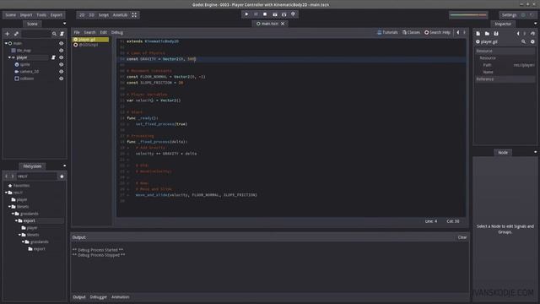Open the Tools menu
Image resolution: width=540 pixels, height=304 pixels.
41,15
